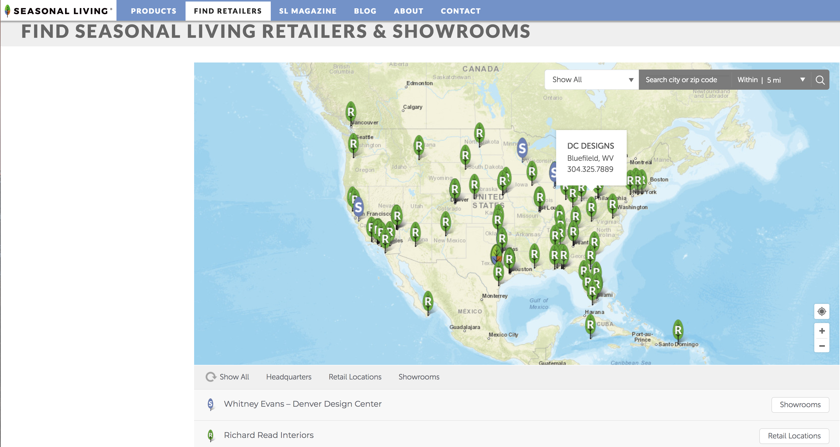Click the retailer pin in Arizona

(415, 233)
